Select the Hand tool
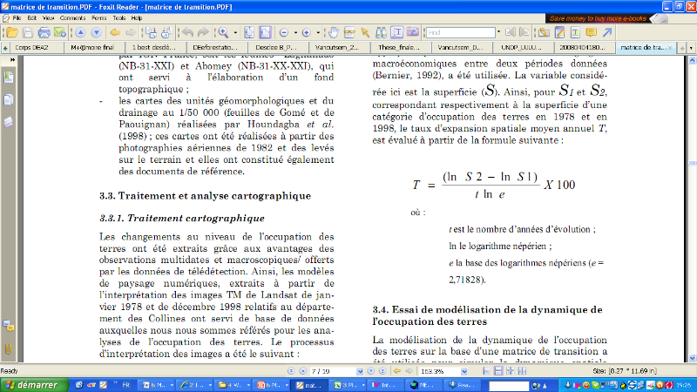 coord(334,32)
